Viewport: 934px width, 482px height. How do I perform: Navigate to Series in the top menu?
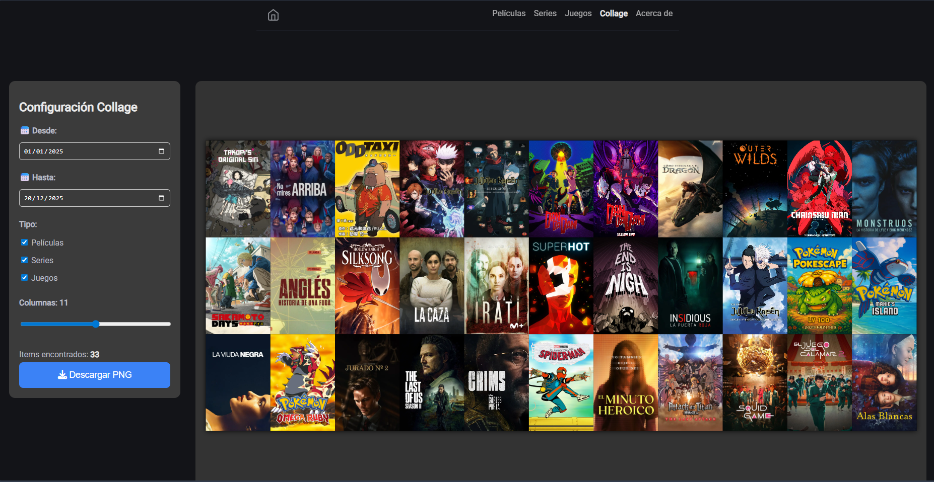click(545, 14)
